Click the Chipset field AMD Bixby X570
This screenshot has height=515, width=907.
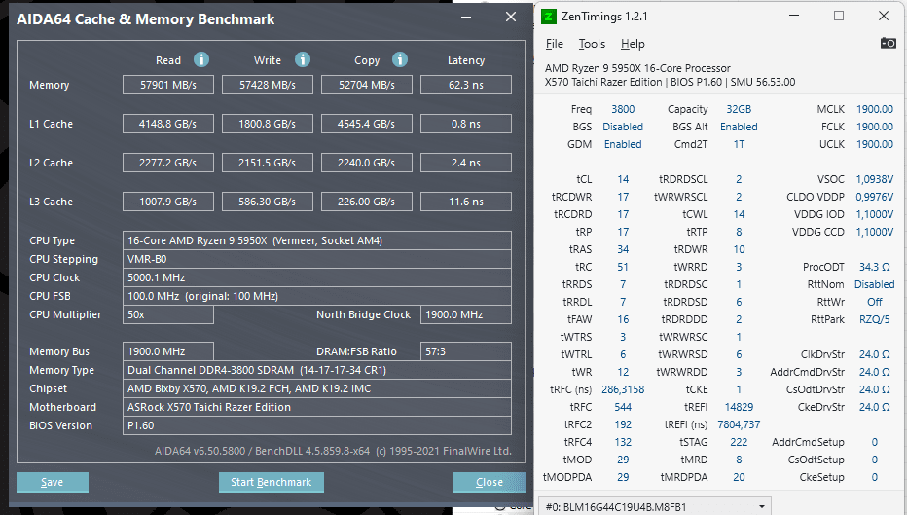[x=317, y=388]
